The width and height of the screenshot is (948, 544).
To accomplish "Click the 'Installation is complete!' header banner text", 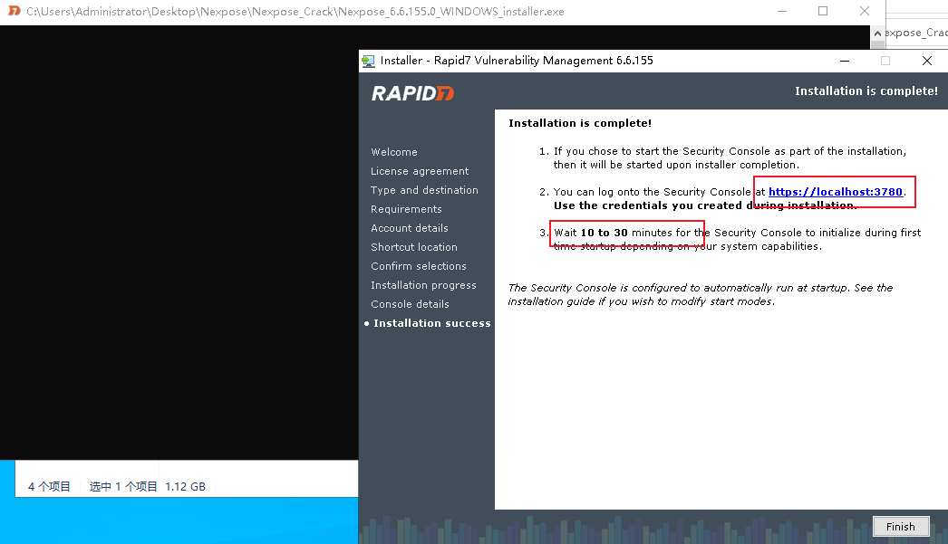I will pyautogui.click(x=866, y=91).
